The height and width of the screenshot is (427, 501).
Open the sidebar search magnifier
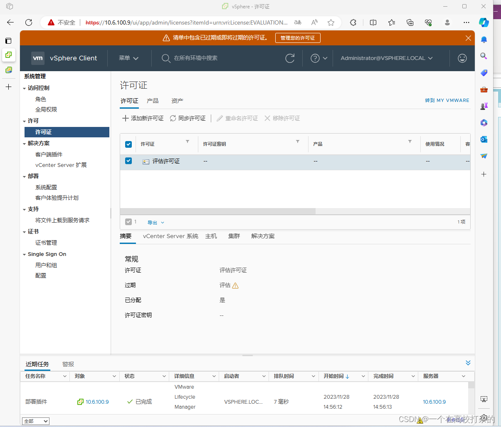pos(484,56)
